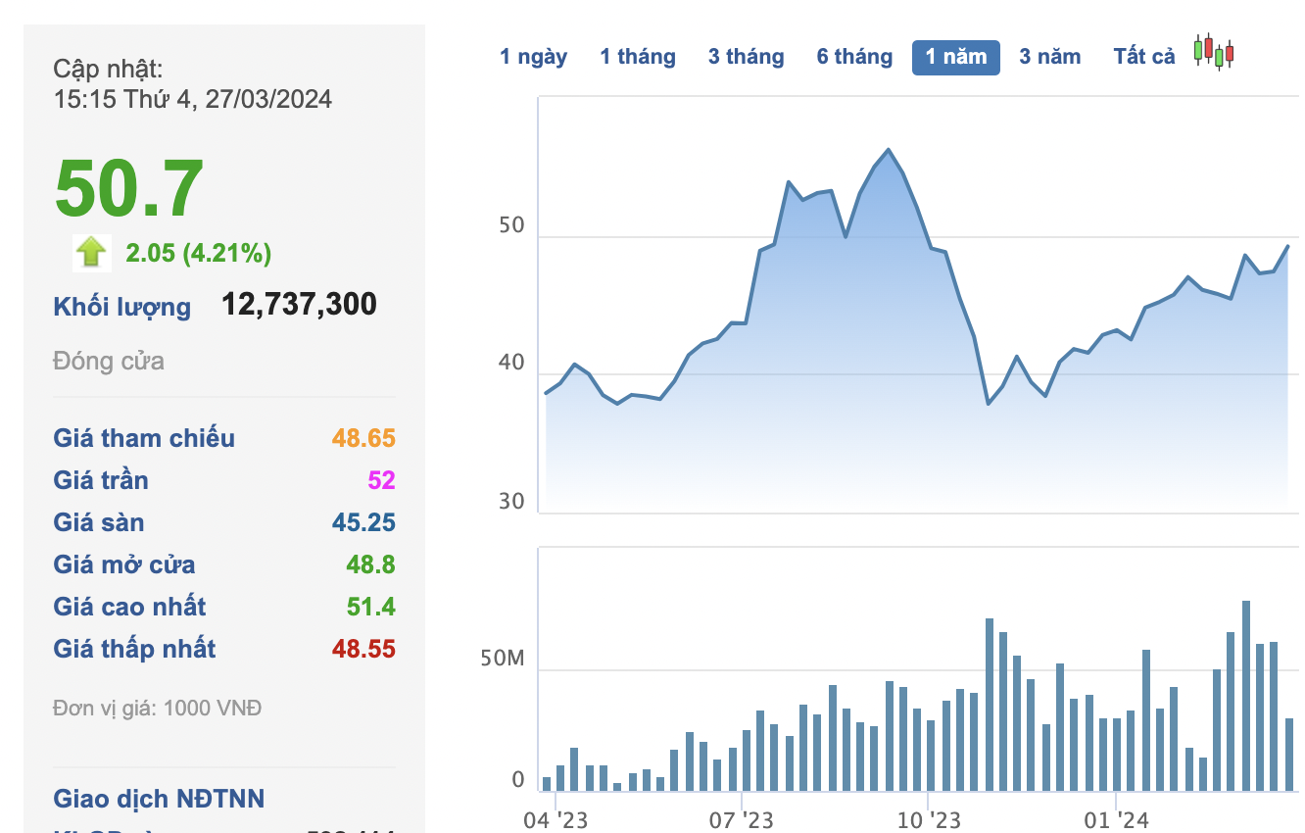This screenshot has height=833, width=1305.
Task: Switch to candlestick chart view
Action: 1214,52
